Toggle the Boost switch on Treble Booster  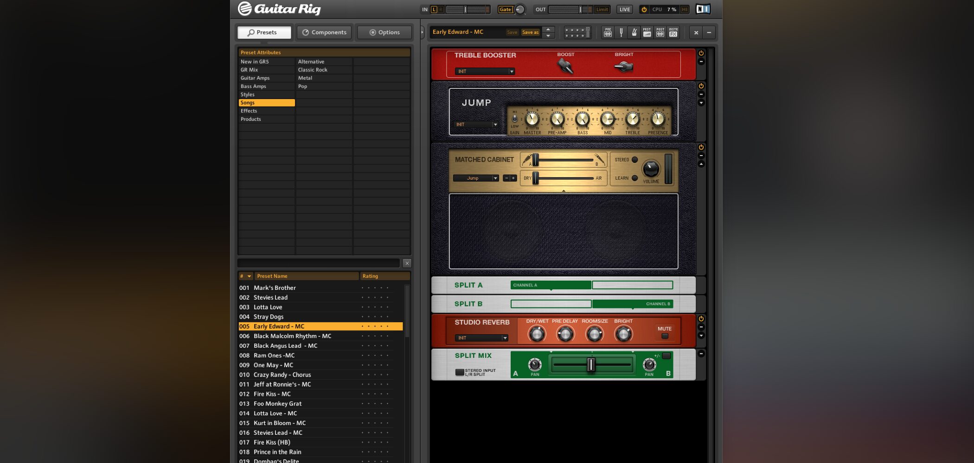[565, 66]
